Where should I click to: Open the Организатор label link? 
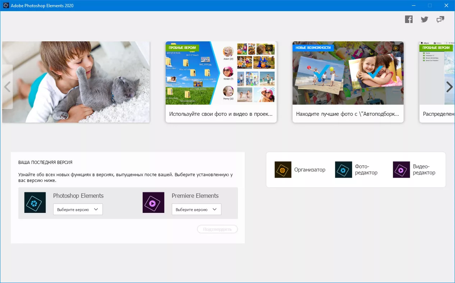point(309,170)
